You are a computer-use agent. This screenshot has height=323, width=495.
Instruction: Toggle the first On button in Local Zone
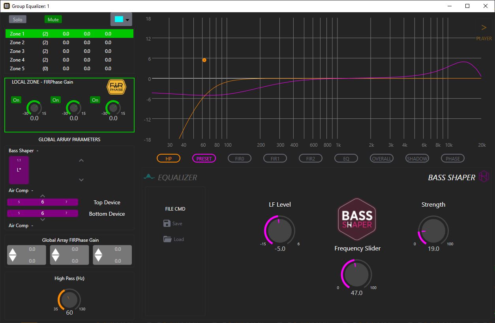tap(16, 100)
